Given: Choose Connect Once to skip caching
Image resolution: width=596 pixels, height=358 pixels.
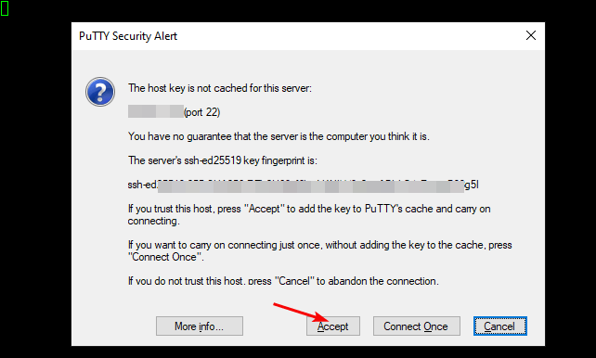Looking at the screenshot, I should click(x=416, y=326).
